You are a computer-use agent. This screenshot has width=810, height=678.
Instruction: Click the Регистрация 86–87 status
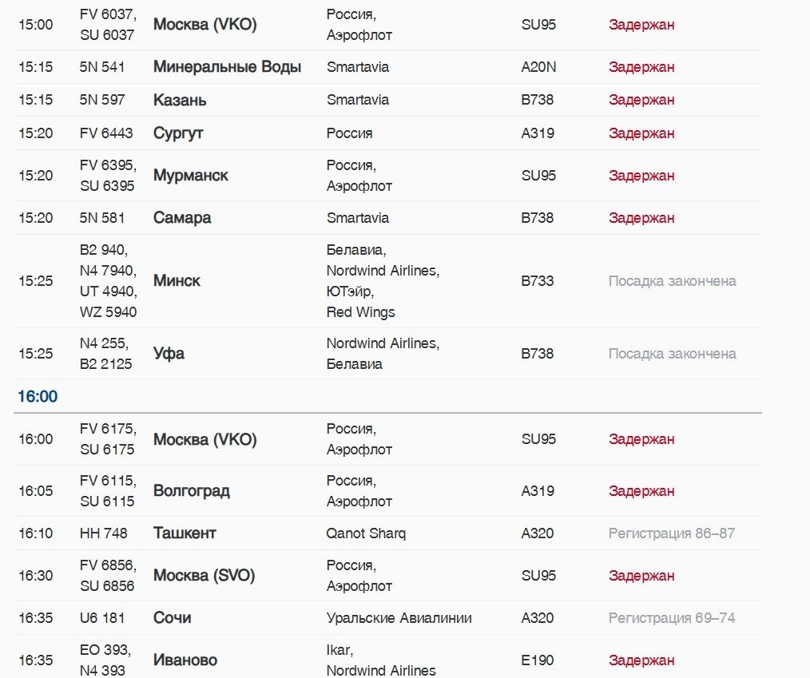pos(672,533)
